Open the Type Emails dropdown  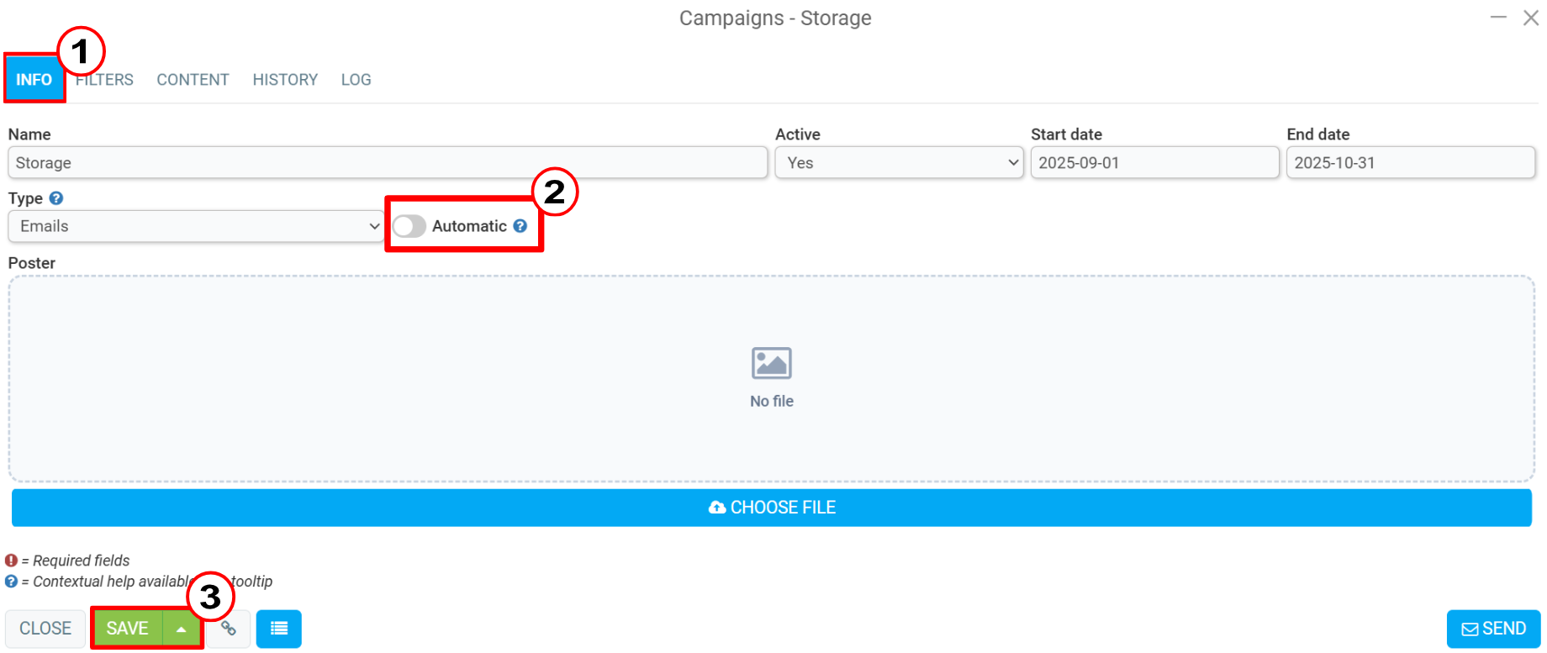pyautogui.click(x=196, y=226)
